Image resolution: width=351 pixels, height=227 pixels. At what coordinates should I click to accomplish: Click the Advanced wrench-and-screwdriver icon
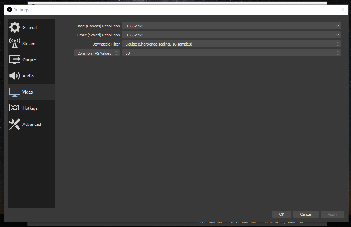(15, 124)
